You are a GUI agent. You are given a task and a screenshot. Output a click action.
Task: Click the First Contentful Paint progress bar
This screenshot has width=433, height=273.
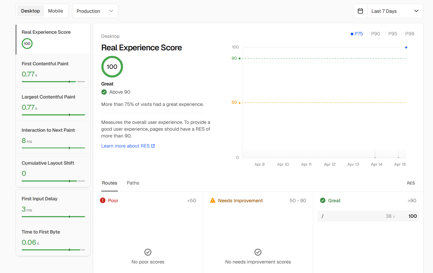coord(53,82)
